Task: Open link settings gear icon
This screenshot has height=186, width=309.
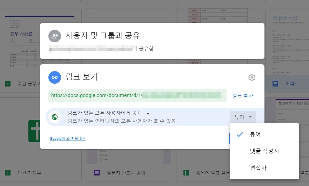Action: 251,77
